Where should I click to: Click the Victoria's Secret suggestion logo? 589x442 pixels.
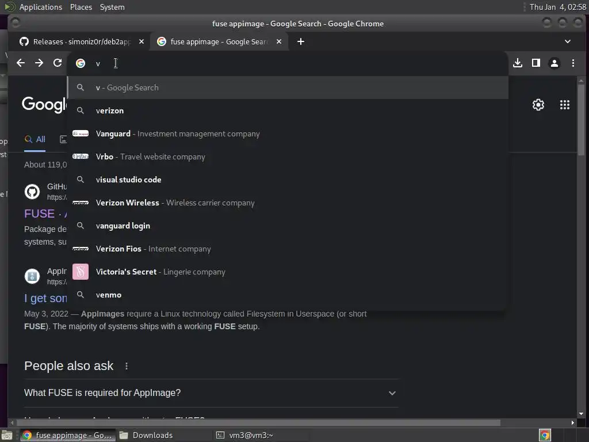[x=81, y=272]
